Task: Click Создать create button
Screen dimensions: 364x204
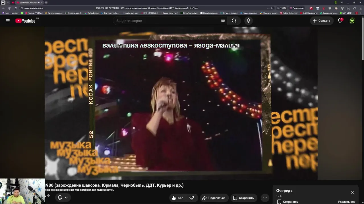Action: (322, 21)
